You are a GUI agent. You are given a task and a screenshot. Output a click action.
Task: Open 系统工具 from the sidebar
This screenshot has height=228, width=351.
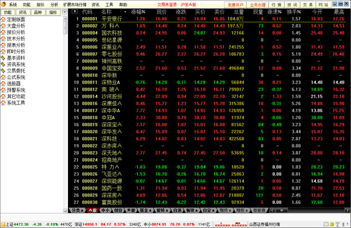coord(13,103)
